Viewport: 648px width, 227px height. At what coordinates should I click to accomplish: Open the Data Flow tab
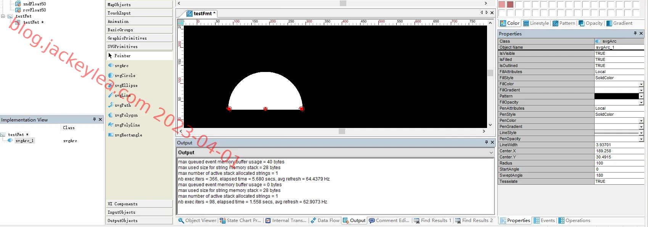tap(325, 221)
